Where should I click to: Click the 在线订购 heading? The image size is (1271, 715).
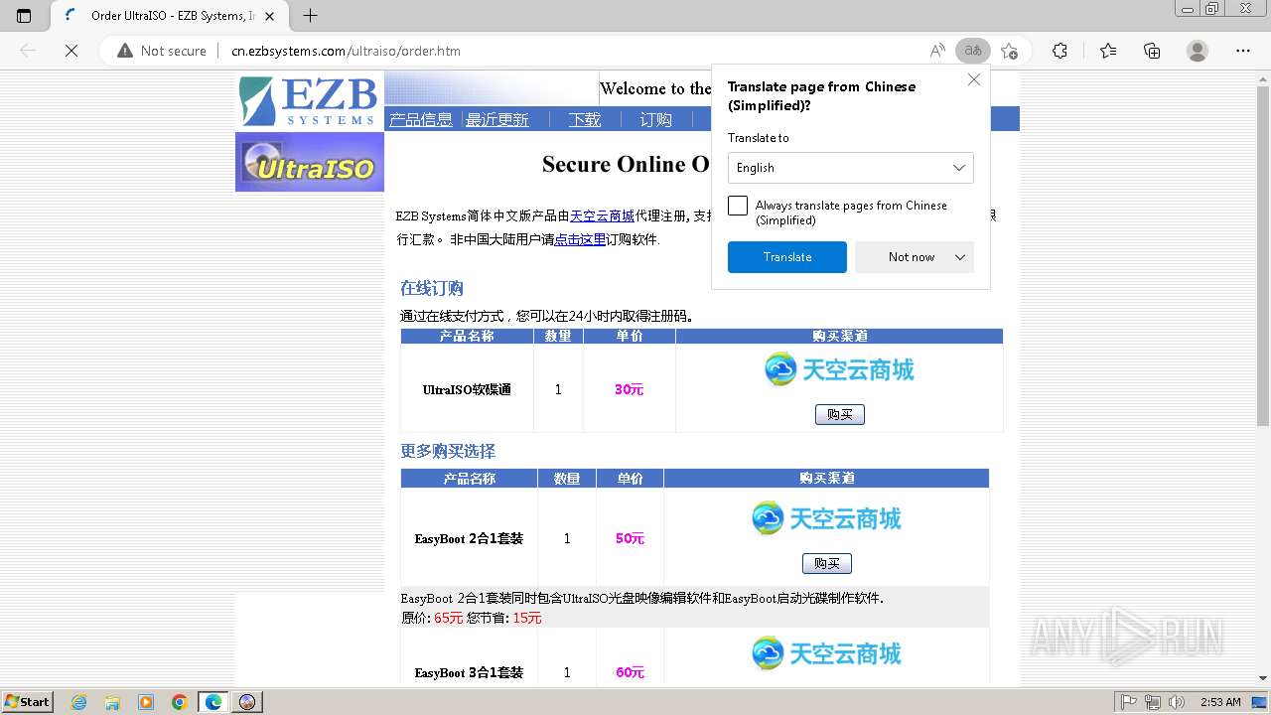pyautogui.click(x=432, y=288)
